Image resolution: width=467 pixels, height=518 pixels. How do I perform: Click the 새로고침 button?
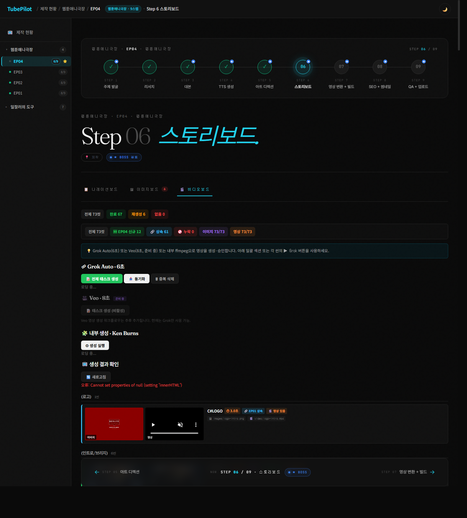coord(96,377)
